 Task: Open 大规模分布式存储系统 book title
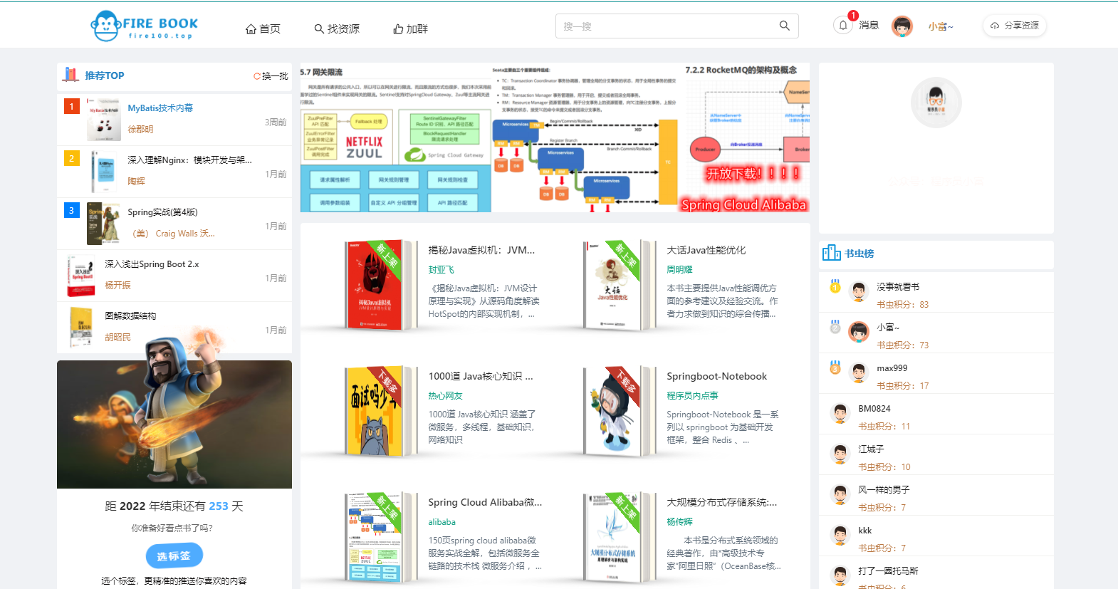[721, 502]
